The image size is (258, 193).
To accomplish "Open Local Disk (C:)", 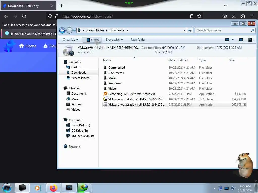I will click(x=81, y=125).
